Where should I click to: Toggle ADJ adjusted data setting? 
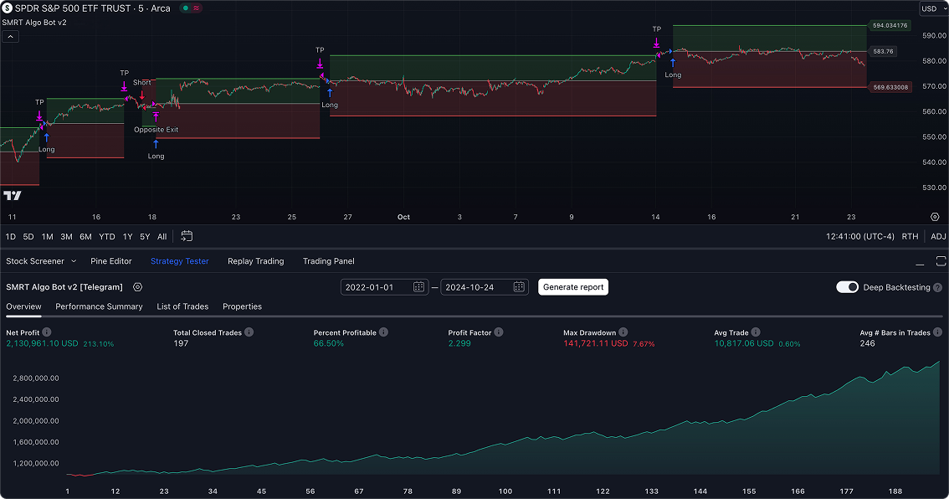[x=938, y=236]
